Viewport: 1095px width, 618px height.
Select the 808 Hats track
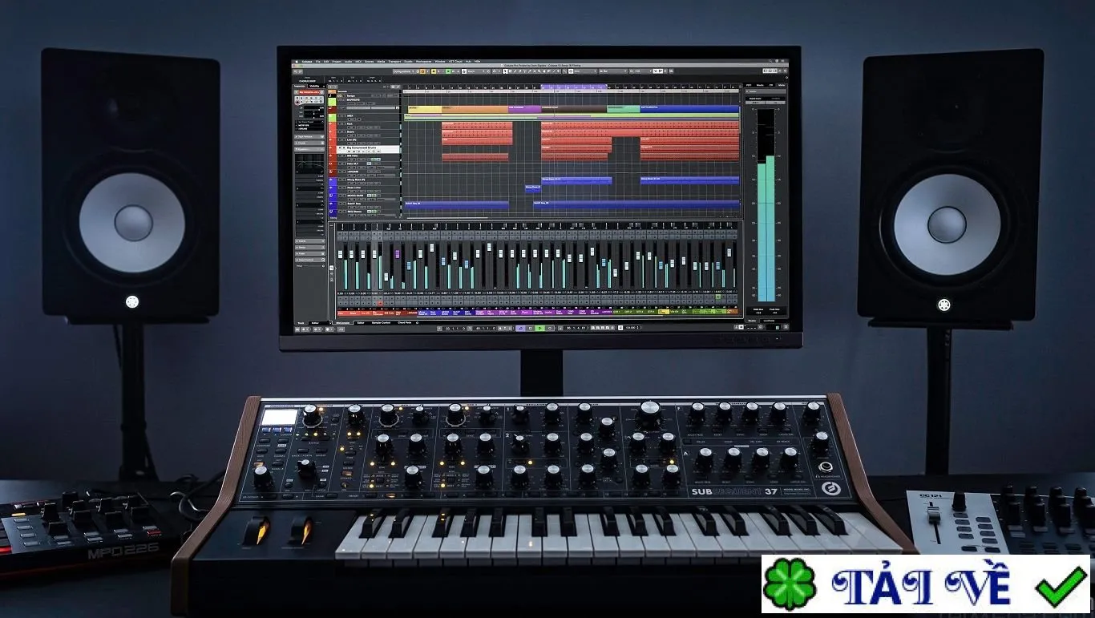tap(368, 156)
